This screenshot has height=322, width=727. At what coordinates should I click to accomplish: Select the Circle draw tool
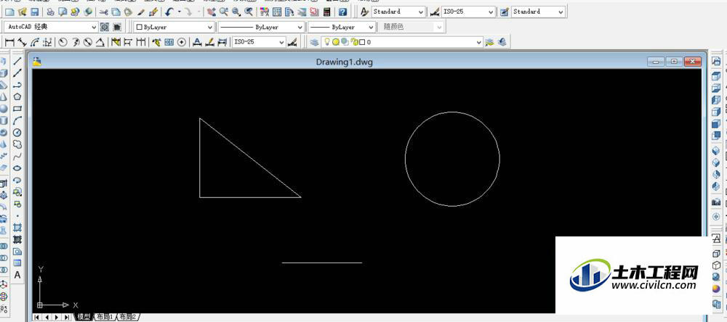point(17,133)
